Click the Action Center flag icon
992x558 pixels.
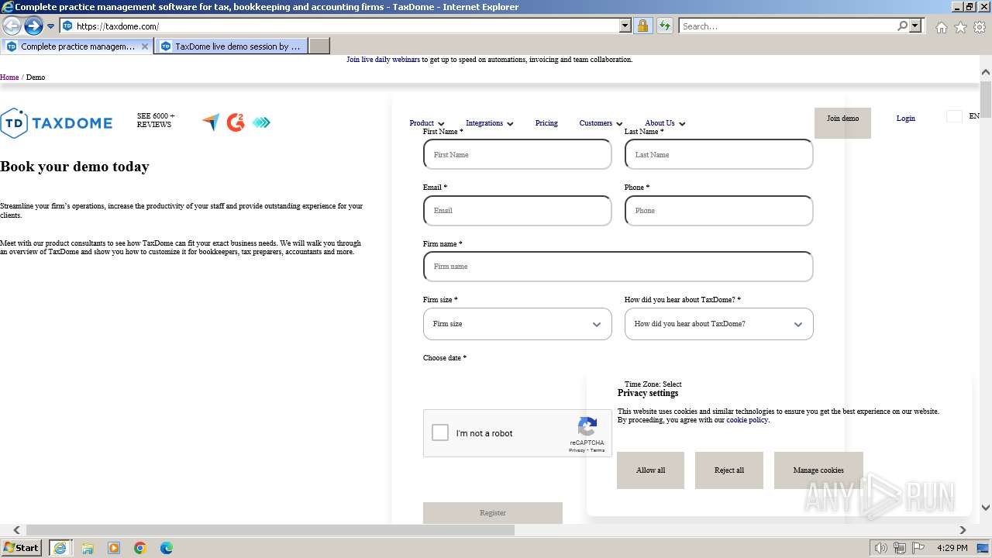[x=918, y=548]
